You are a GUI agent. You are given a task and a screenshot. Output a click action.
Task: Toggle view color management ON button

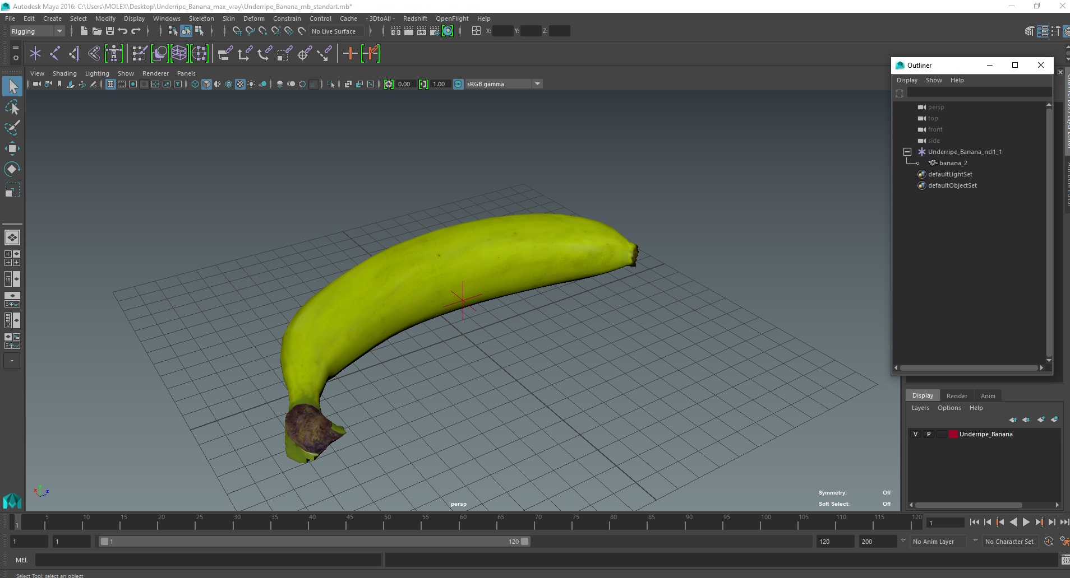click(x=458, y=84)
